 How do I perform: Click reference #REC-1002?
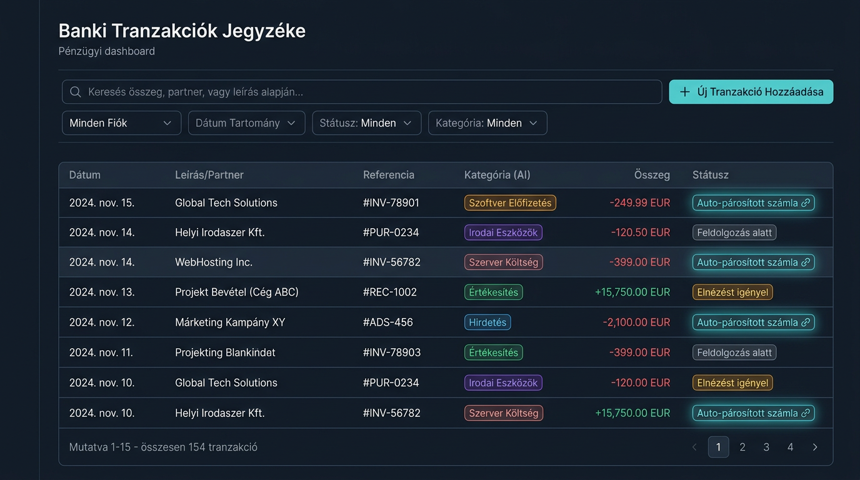click(390, 292)
